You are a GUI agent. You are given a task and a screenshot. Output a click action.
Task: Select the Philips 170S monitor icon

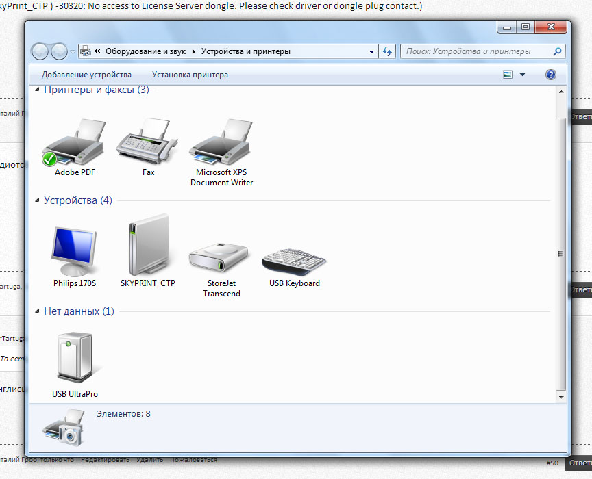coord(74,252)
